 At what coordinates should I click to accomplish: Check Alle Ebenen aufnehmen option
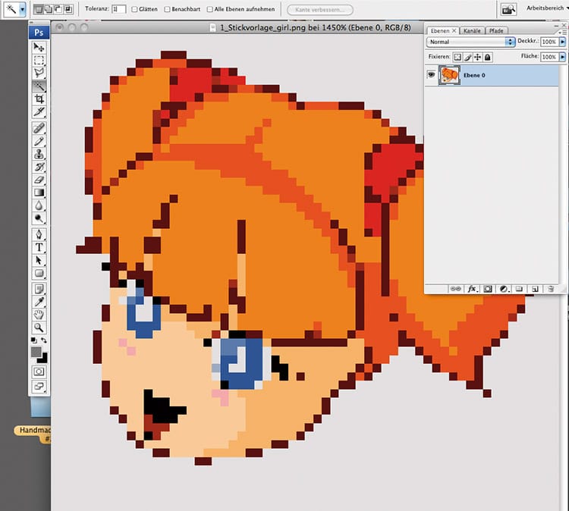pos(210,10)
